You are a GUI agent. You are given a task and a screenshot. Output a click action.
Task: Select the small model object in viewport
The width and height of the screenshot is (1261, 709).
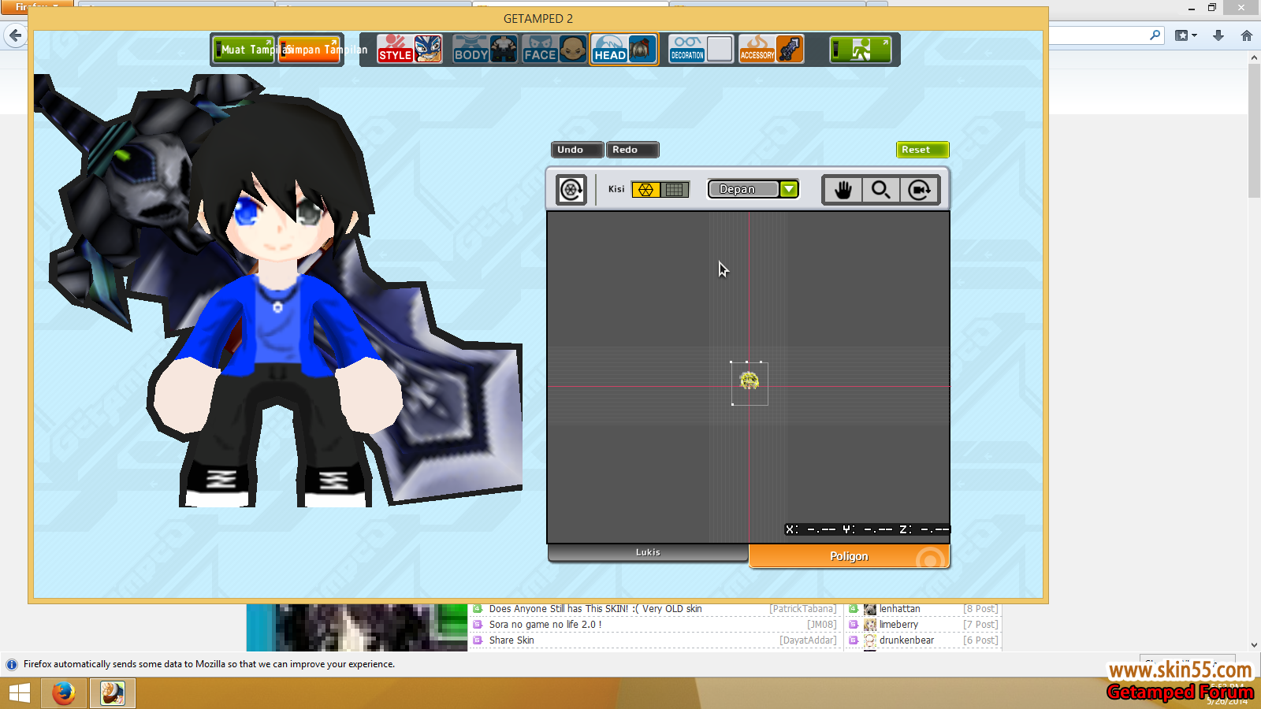750,381
